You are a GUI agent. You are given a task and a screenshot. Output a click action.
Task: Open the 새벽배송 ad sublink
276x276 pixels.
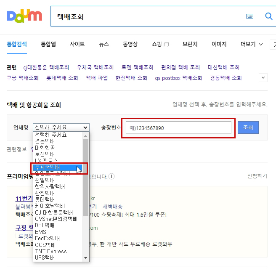(112, 207)
